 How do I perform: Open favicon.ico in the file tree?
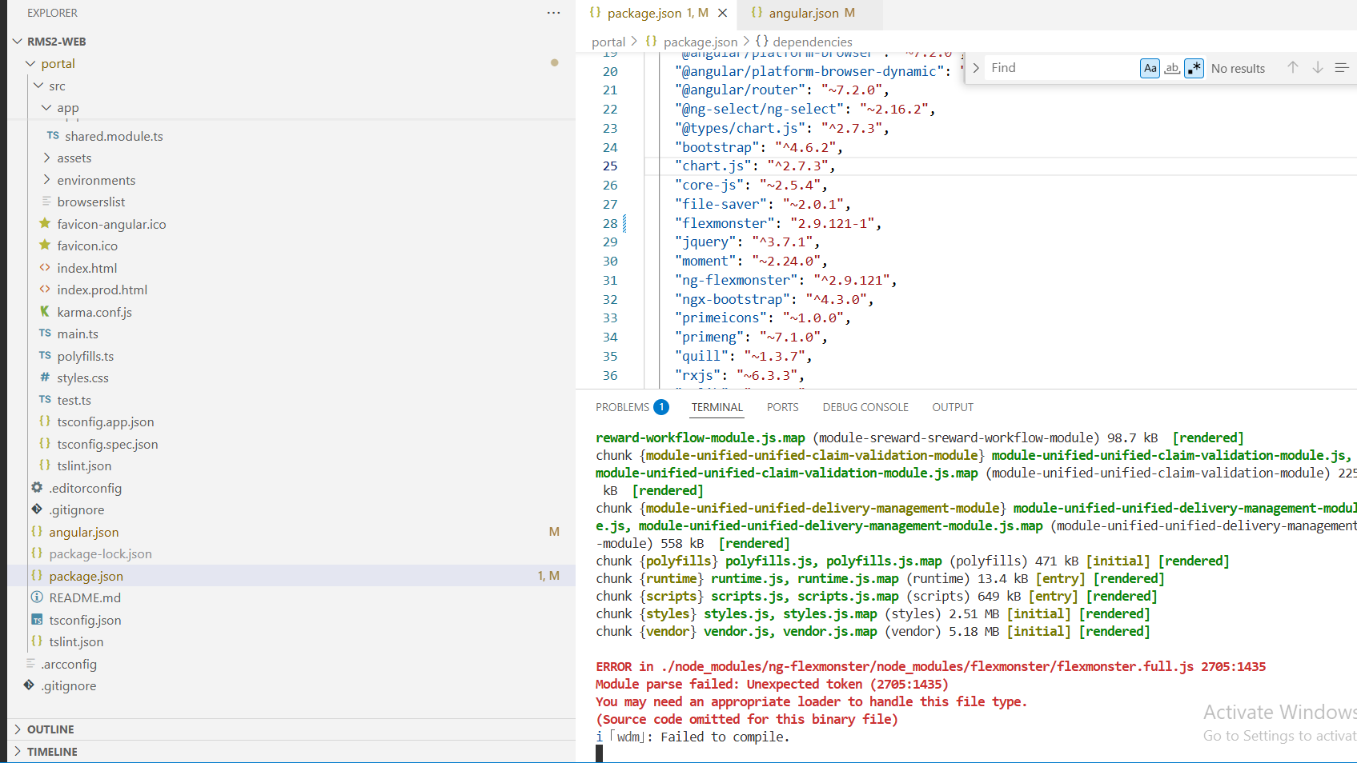click(86, 246)
